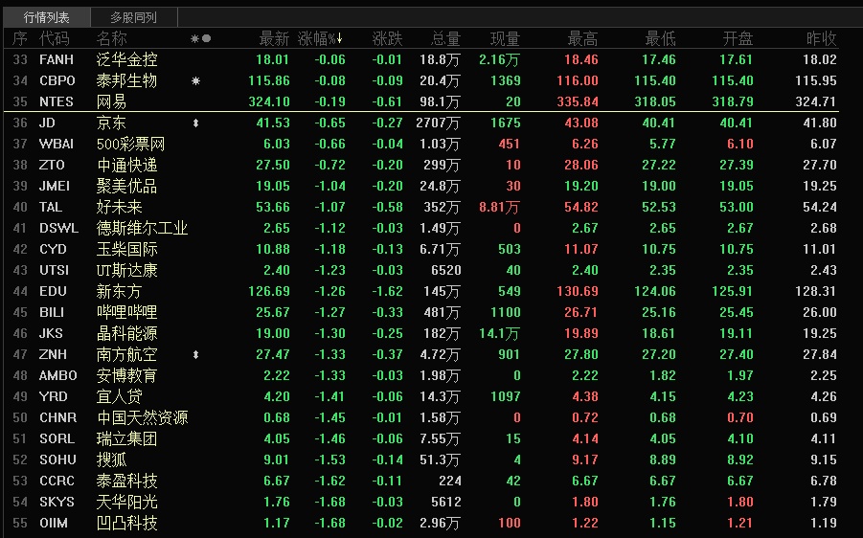Select the EDU stock code
This screenshot has height=538, width=863.
(53, 292)
